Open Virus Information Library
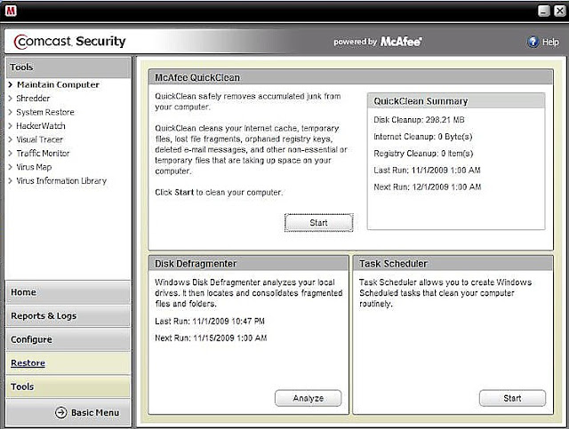 61,181
